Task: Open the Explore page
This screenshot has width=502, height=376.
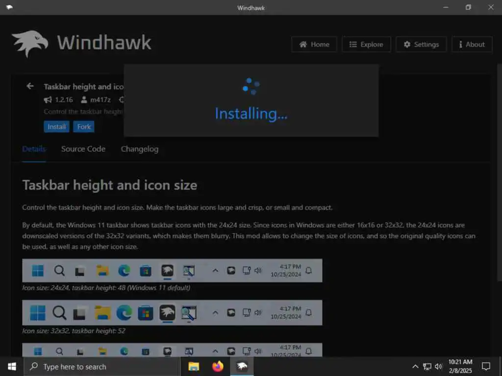Action: (x=366, y=45)
